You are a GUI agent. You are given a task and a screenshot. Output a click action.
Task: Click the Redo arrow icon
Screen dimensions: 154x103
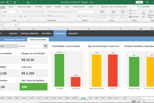[x=23, y=2]
